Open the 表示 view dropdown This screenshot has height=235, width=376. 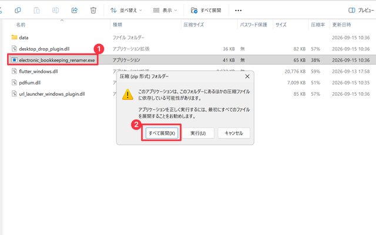[165, 11]
